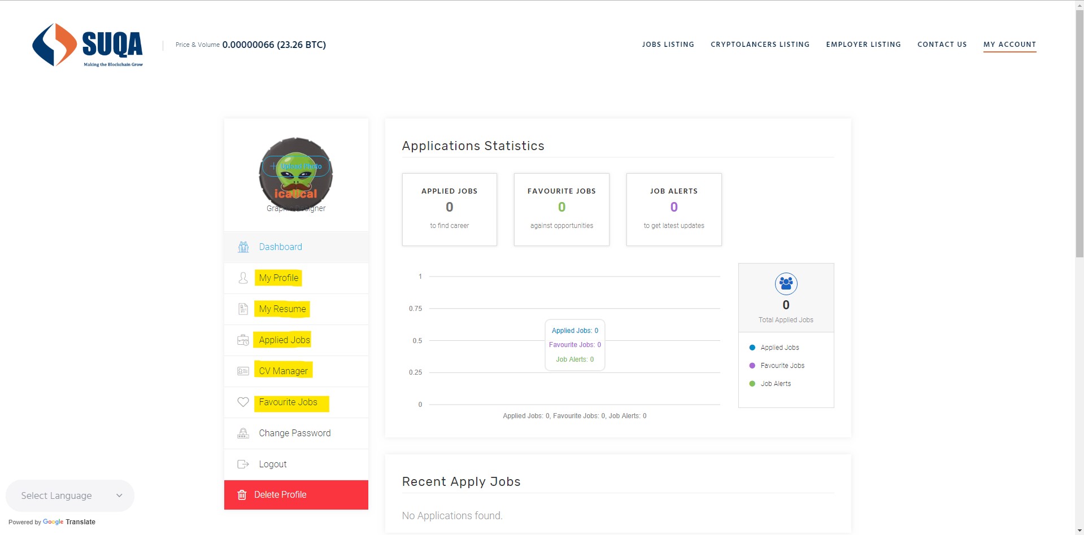Screen dimensions: 1084x535
Task: Open Jobs Listing in top navigation
Action: [x=668, y=44]
